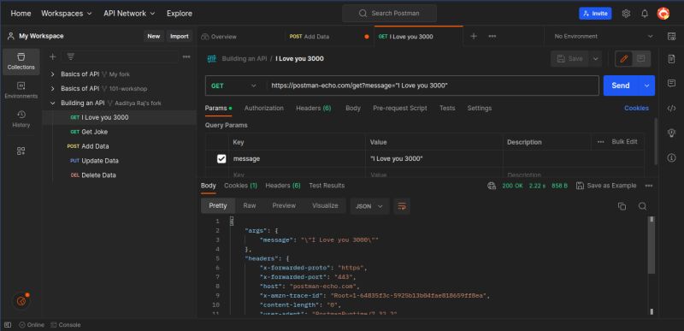Open the API Network dropdown menu
Viewport: 684px width, 331px height.
[x=130, y=14]
